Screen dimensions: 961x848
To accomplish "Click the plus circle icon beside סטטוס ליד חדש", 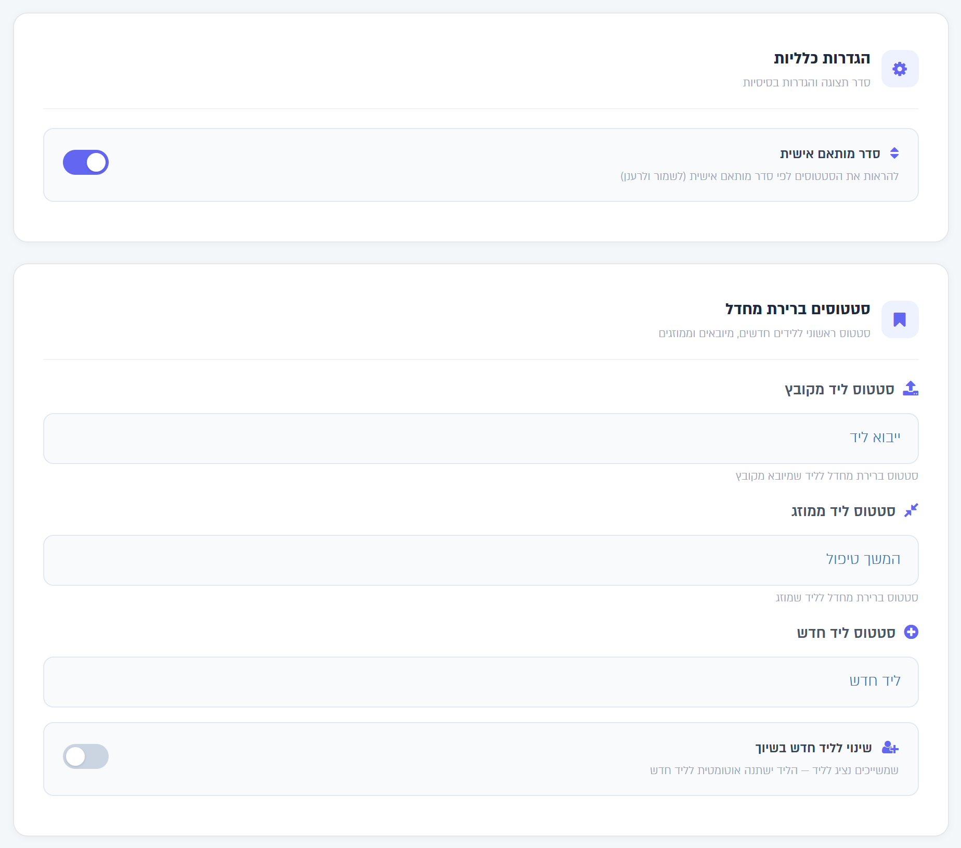I will (911, 632).
